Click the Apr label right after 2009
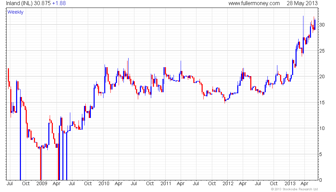Image resolution: width=336 pixels, height=192 pixels. (57, 184)
